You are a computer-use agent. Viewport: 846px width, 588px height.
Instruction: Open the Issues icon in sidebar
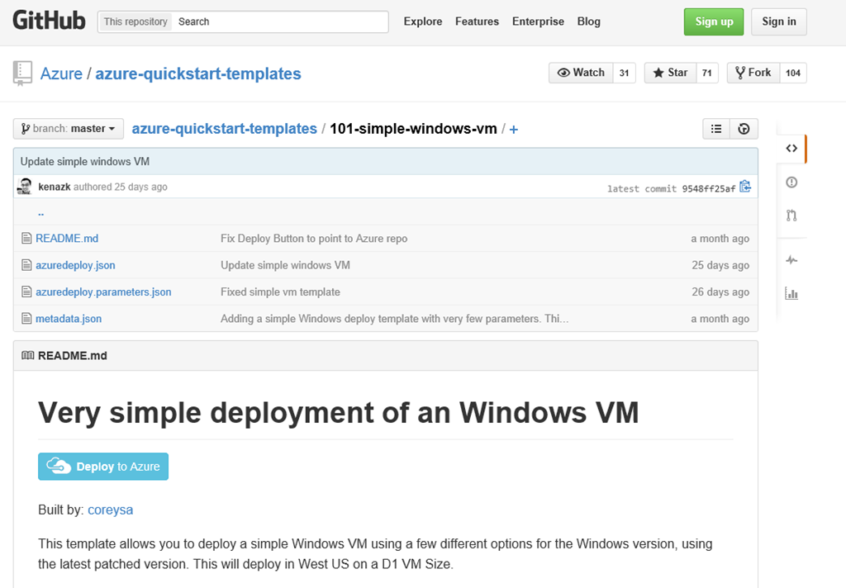[791, 183]
